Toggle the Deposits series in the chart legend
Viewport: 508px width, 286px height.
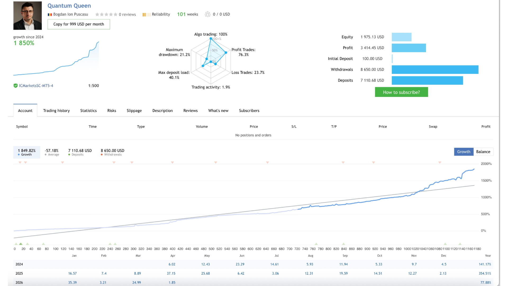click(x=80, y=152)
